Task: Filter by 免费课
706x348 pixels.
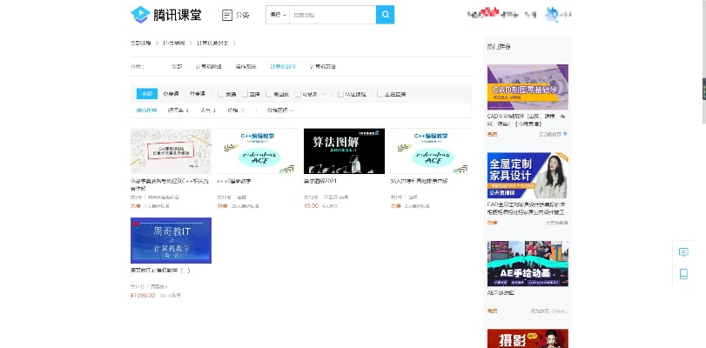Action: 171,94
